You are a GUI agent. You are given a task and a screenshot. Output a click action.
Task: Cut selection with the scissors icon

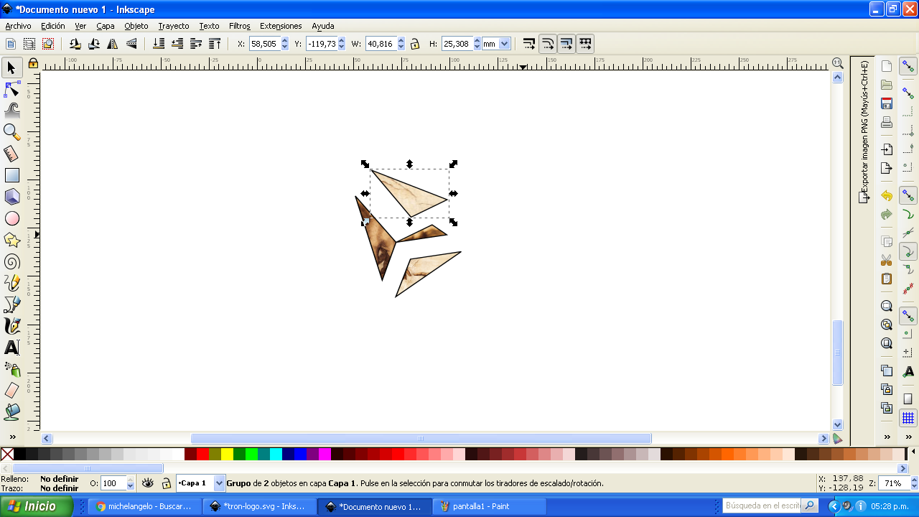click(x=887, y=260)
